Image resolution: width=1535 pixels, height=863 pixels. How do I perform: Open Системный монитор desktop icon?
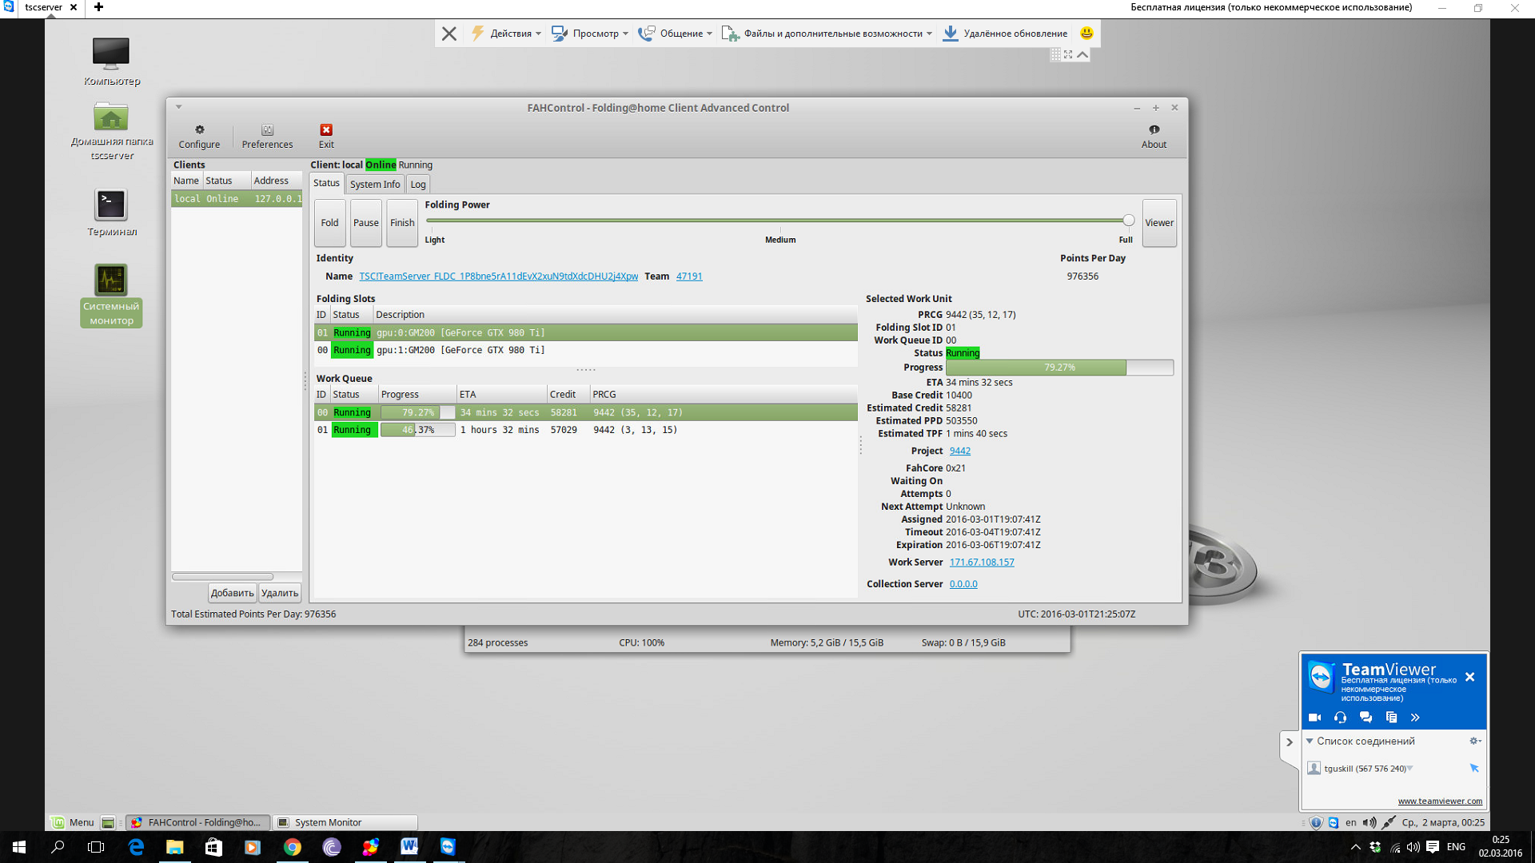(111, 281)
